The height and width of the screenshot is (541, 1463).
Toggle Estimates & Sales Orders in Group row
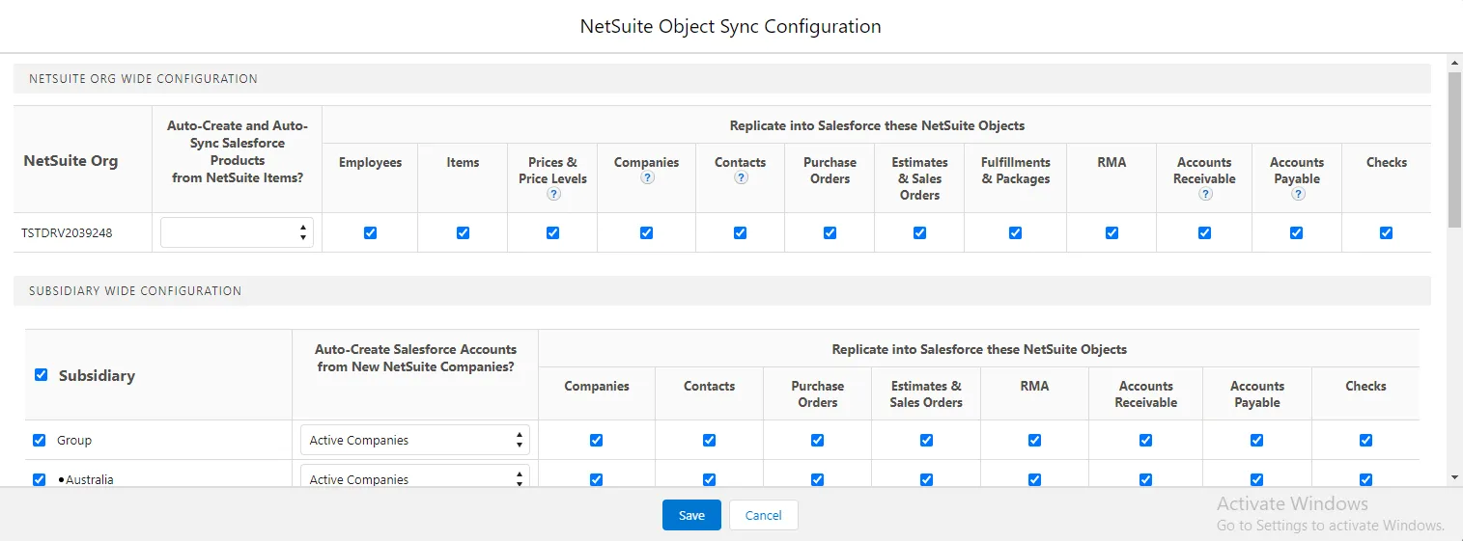[926, 440]
